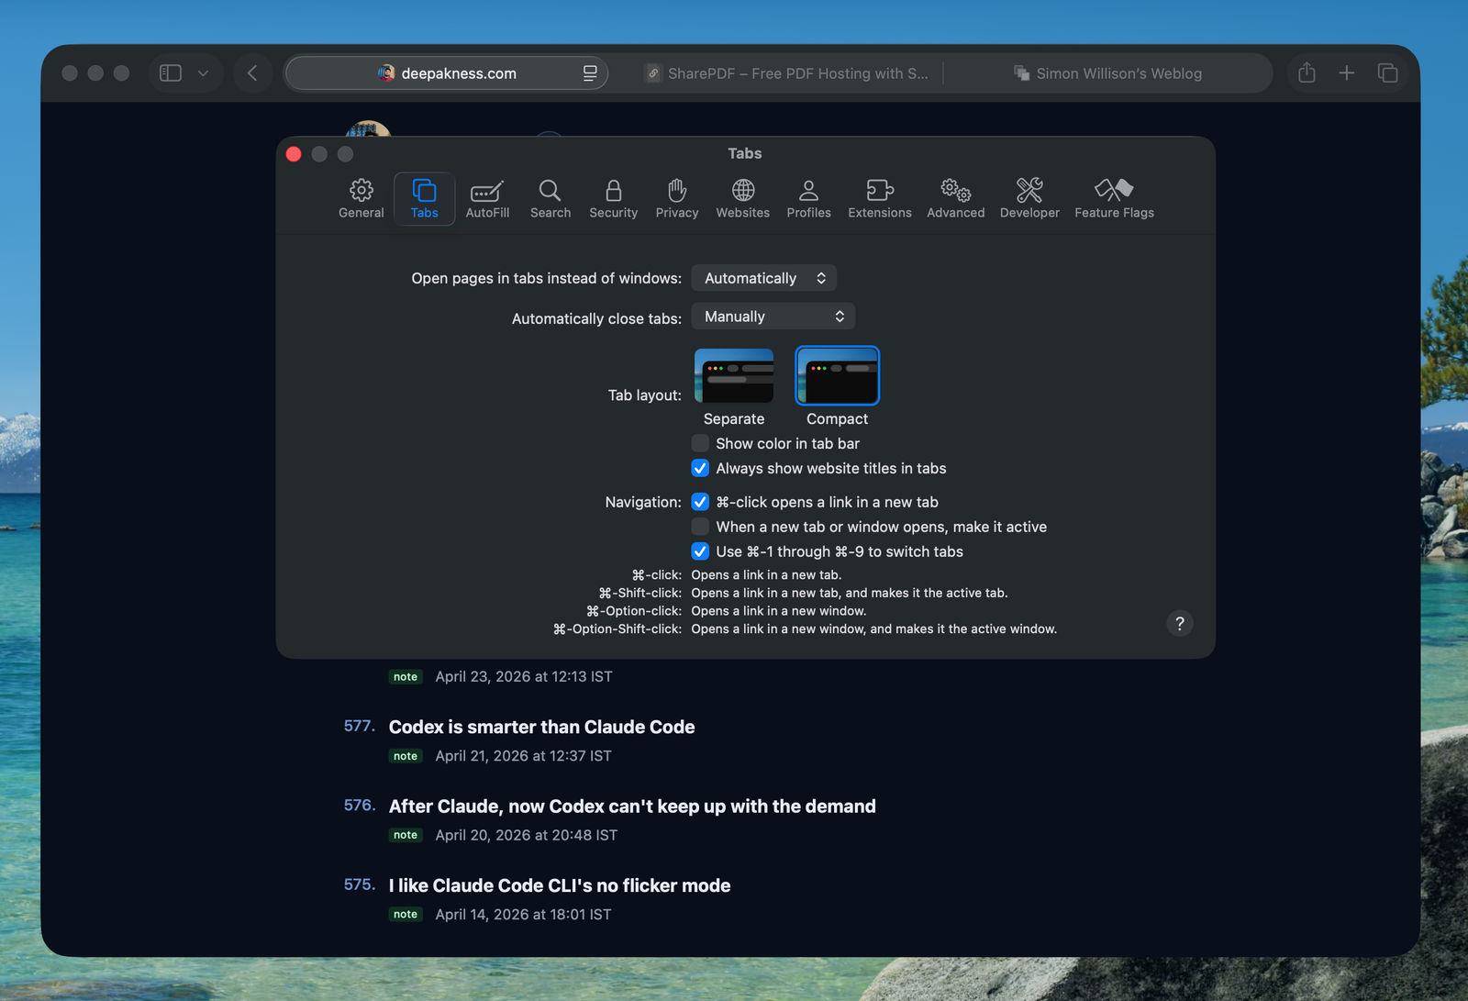
Task: Click the deepakness.com address field
Action: point(459,73)
